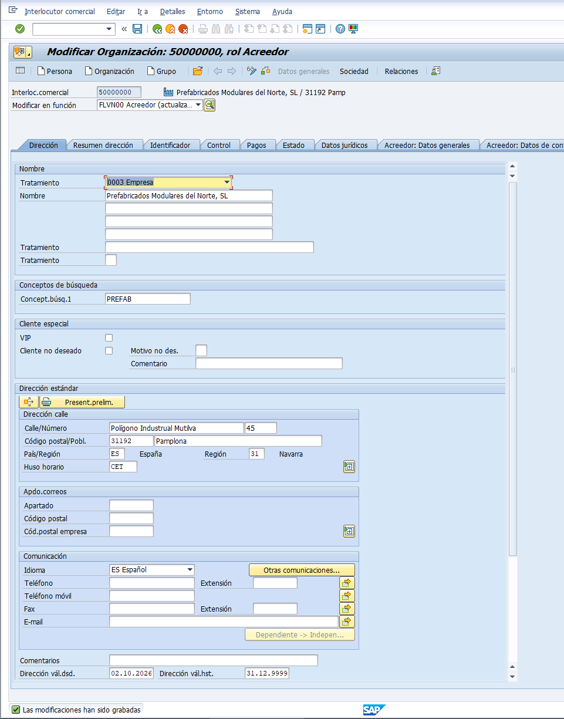Screen dimensions: 564x719
Task: Switch to the Pagos tab
Action: click(x=256, y=145)
